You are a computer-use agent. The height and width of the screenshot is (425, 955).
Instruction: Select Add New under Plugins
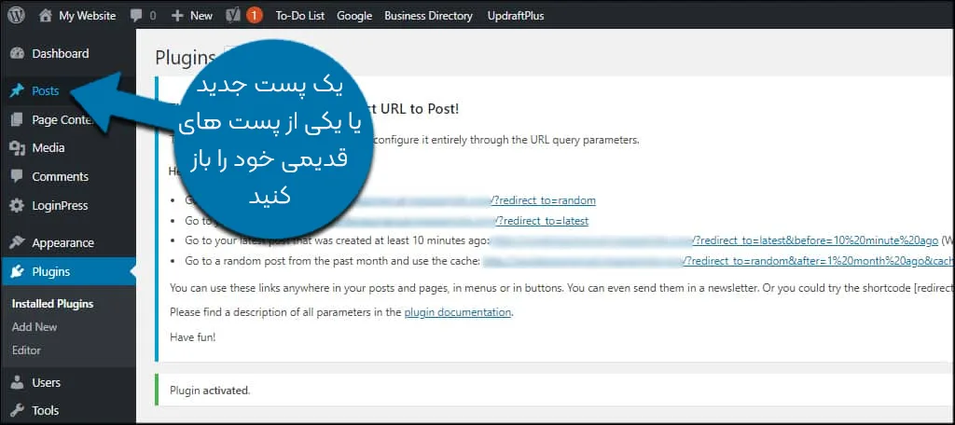coord(35,327)
